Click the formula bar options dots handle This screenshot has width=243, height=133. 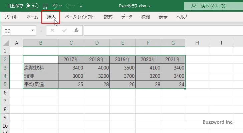pos(41,30)
